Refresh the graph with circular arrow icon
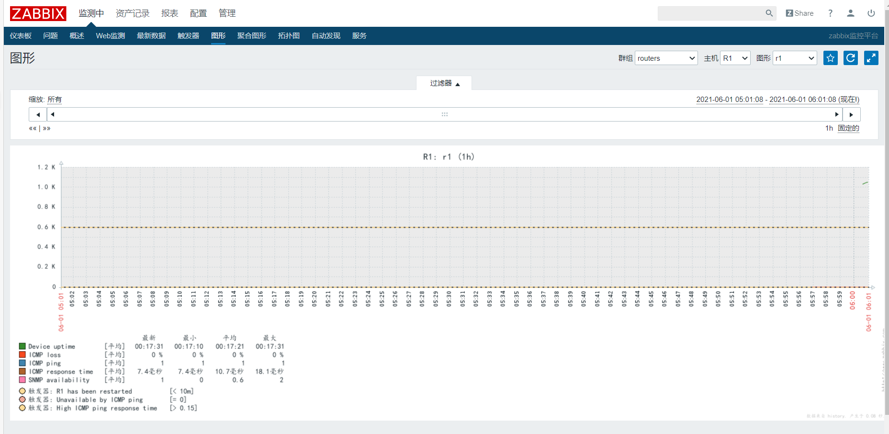Viewport: 889px width, 434px height. coord(851,58)
